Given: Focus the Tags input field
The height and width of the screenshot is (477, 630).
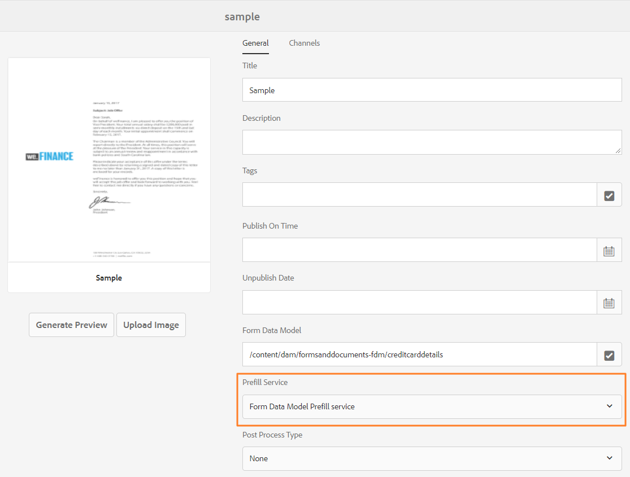Looking at the screenshot, I should 419,195.
